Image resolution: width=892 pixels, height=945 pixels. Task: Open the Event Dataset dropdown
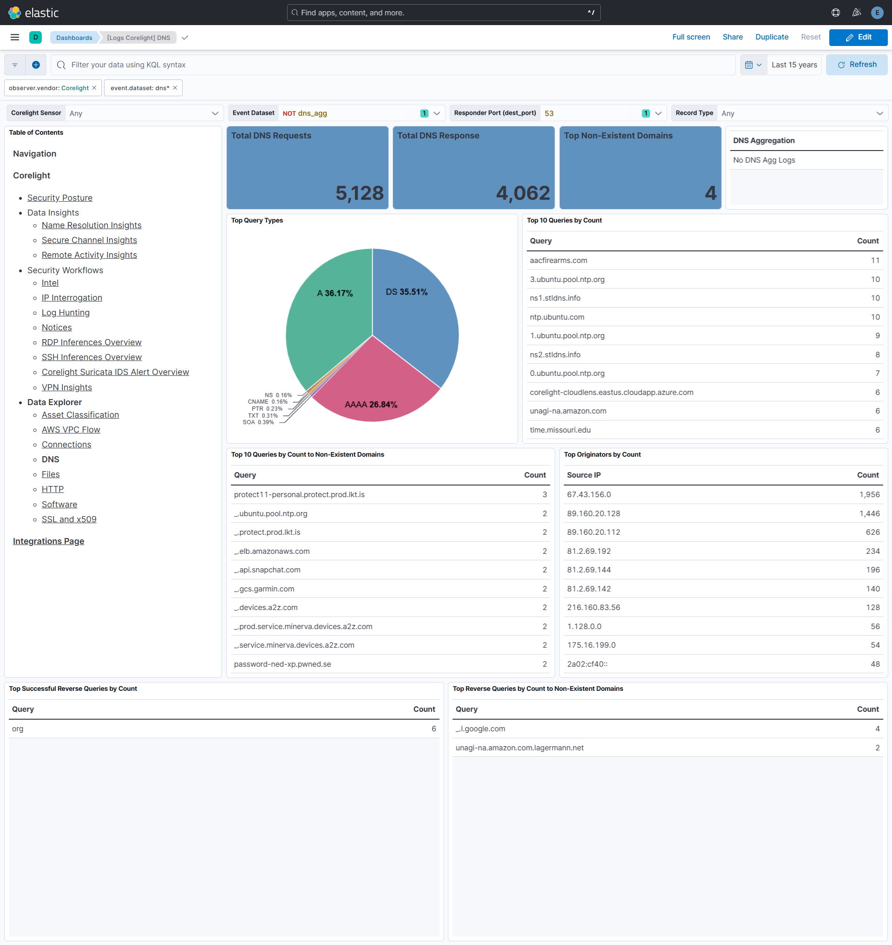361,113
